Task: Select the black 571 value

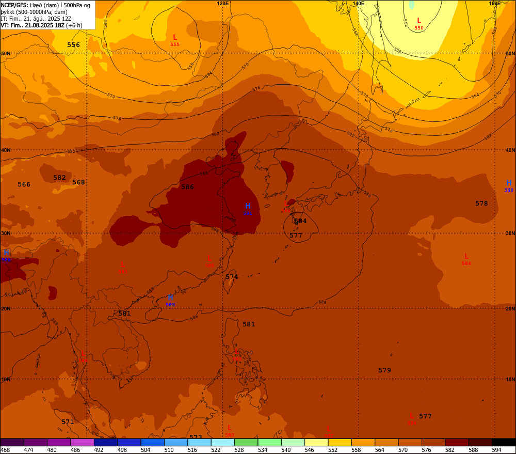Action: [68, 421]
